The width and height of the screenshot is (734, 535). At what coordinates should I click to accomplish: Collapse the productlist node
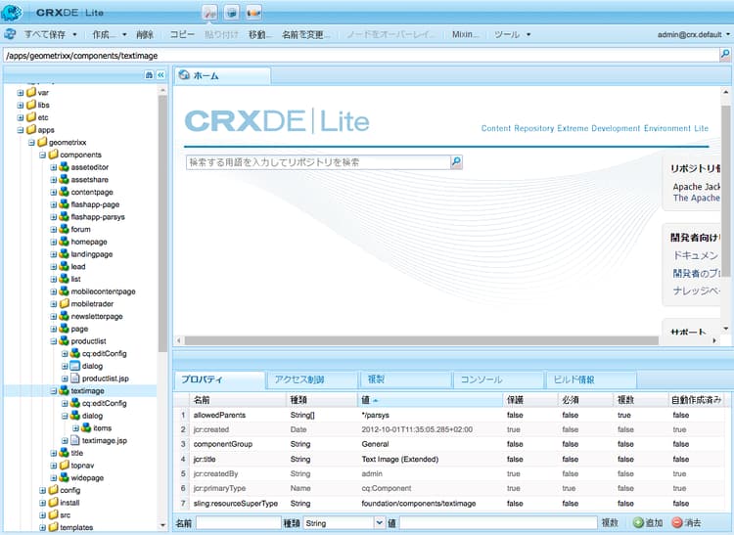point(54,341)
